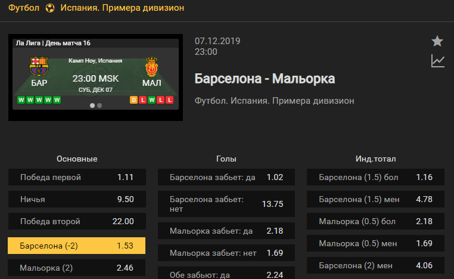
Task: Pick Мальорка забьет: да at 2.18
Action: (226, 231)
